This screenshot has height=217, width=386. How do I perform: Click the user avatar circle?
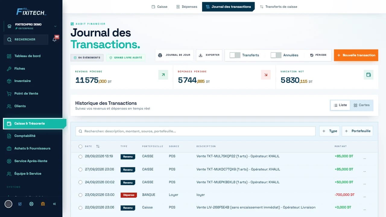click(x=8, y=204)
